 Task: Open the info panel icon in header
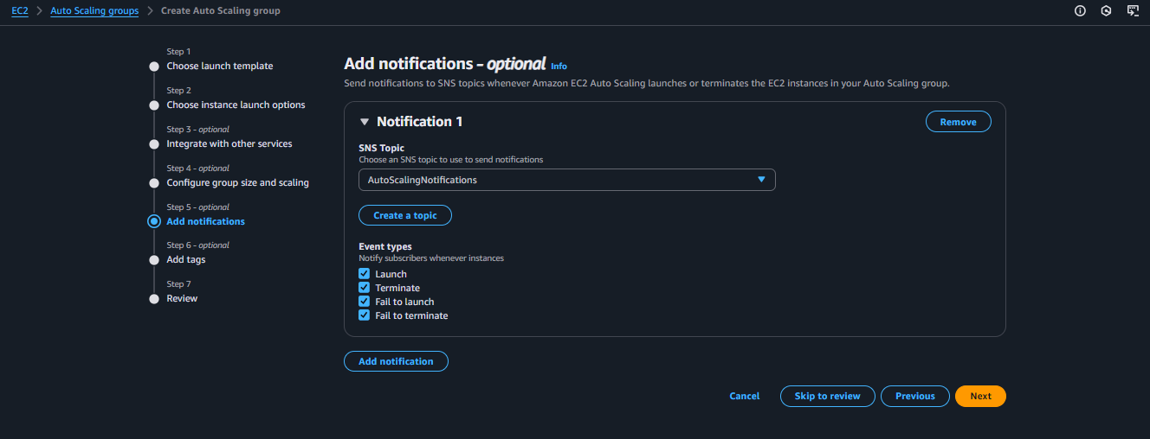tap(1080, 11)
